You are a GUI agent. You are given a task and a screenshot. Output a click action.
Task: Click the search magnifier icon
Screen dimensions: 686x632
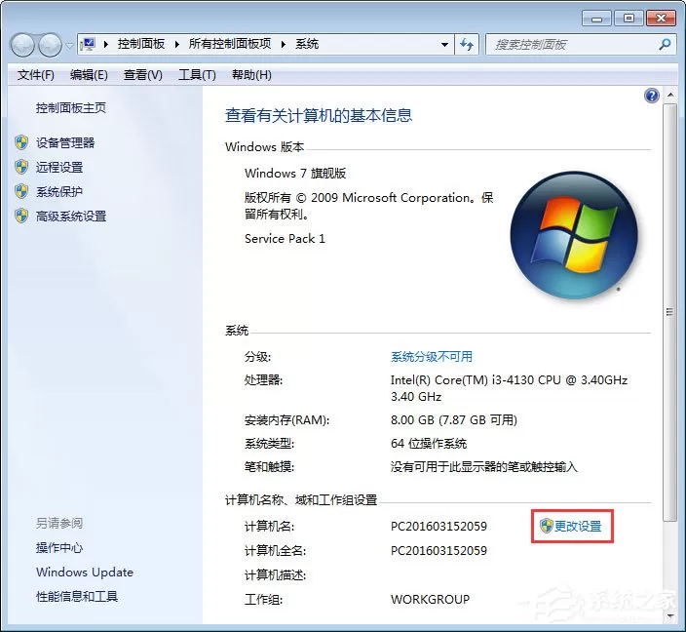(665, 44)
